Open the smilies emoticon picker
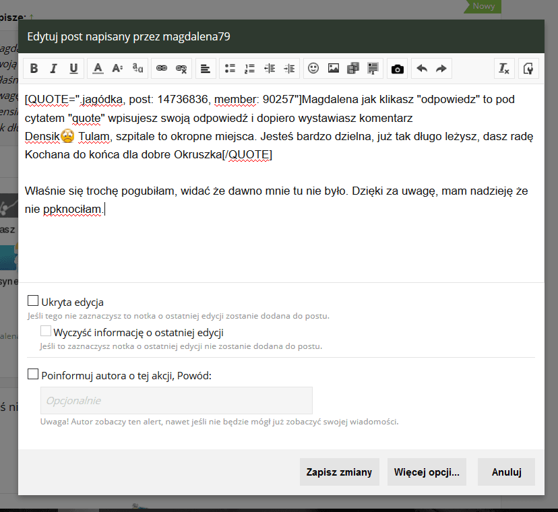The width and height of the screenshot is (558, 512). (x=313, y=68)
